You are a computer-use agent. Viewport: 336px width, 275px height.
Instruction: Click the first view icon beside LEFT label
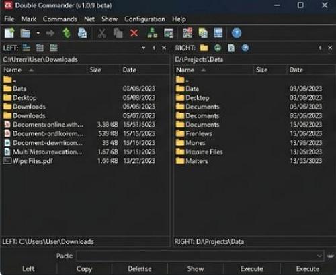tap(26, 48)
